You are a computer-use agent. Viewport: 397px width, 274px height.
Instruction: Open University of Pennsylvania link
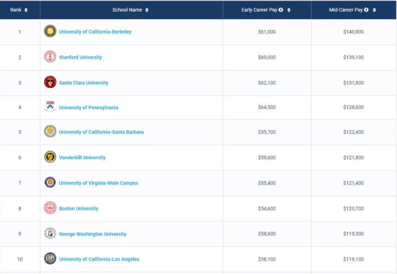click(88, 108)
